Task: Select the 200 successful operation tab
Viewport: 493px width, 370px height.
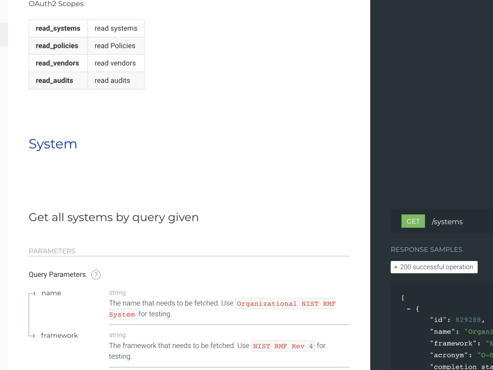Action: (x=434, y=267)
